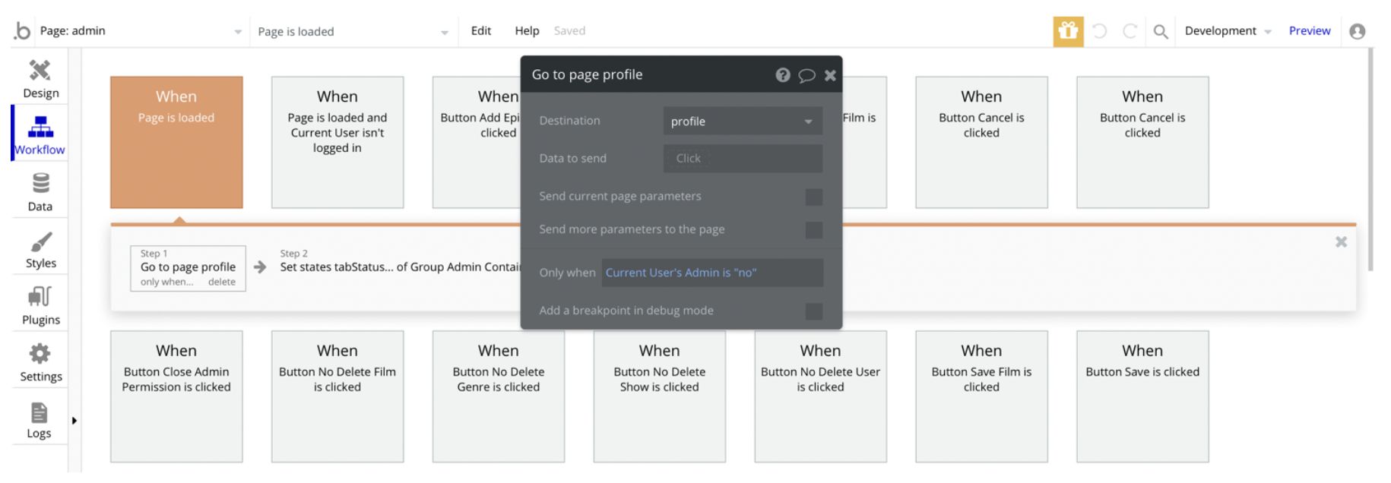Click the Data to send field

(x=742, y=159)
